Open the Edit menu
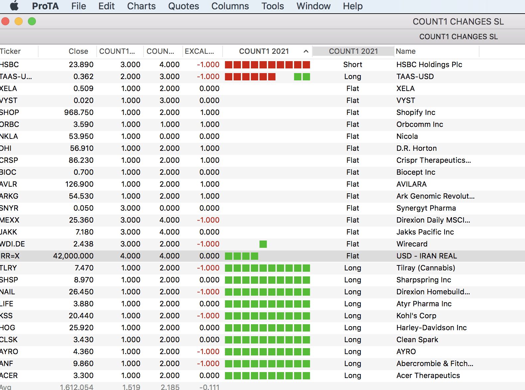The height and width of the screenshot is (390, 525). coord(106,6)
